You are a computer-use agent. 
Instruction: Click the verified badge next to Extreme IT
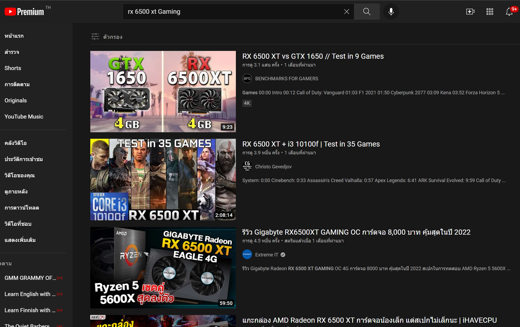(x=283, y=255)
